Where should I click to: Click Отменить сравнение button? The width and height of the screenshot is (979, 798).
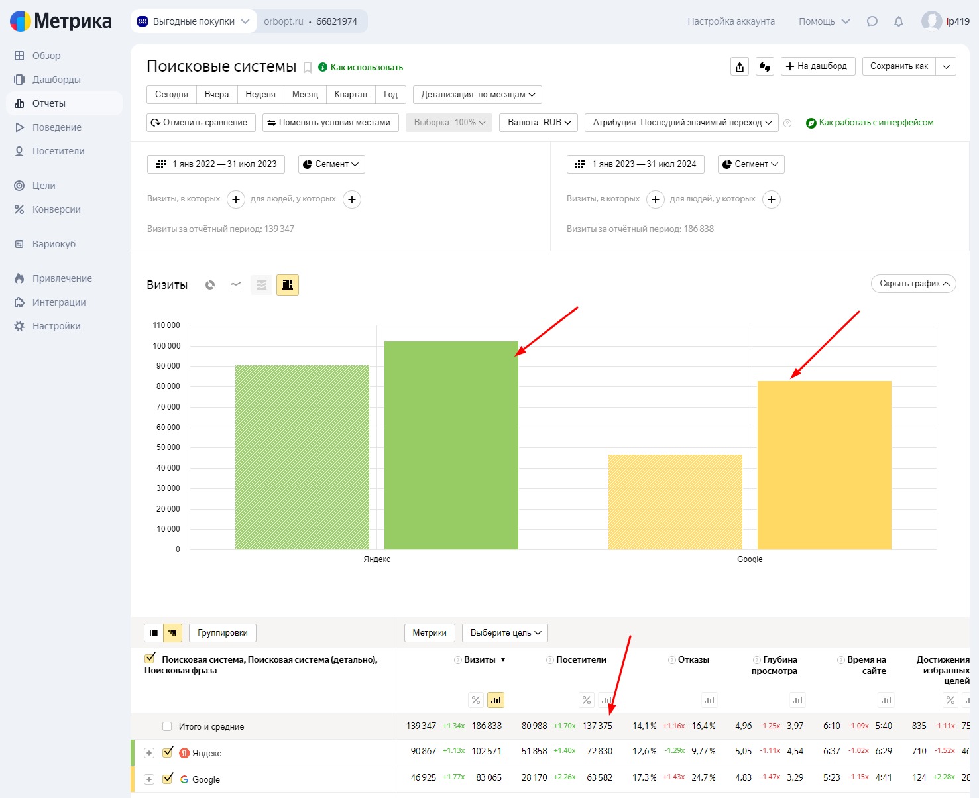202,123
